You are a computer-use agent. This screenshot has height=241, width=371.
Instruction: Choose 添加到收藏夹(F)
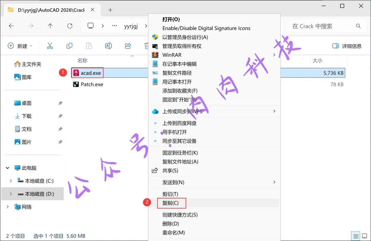coord(180,91)
